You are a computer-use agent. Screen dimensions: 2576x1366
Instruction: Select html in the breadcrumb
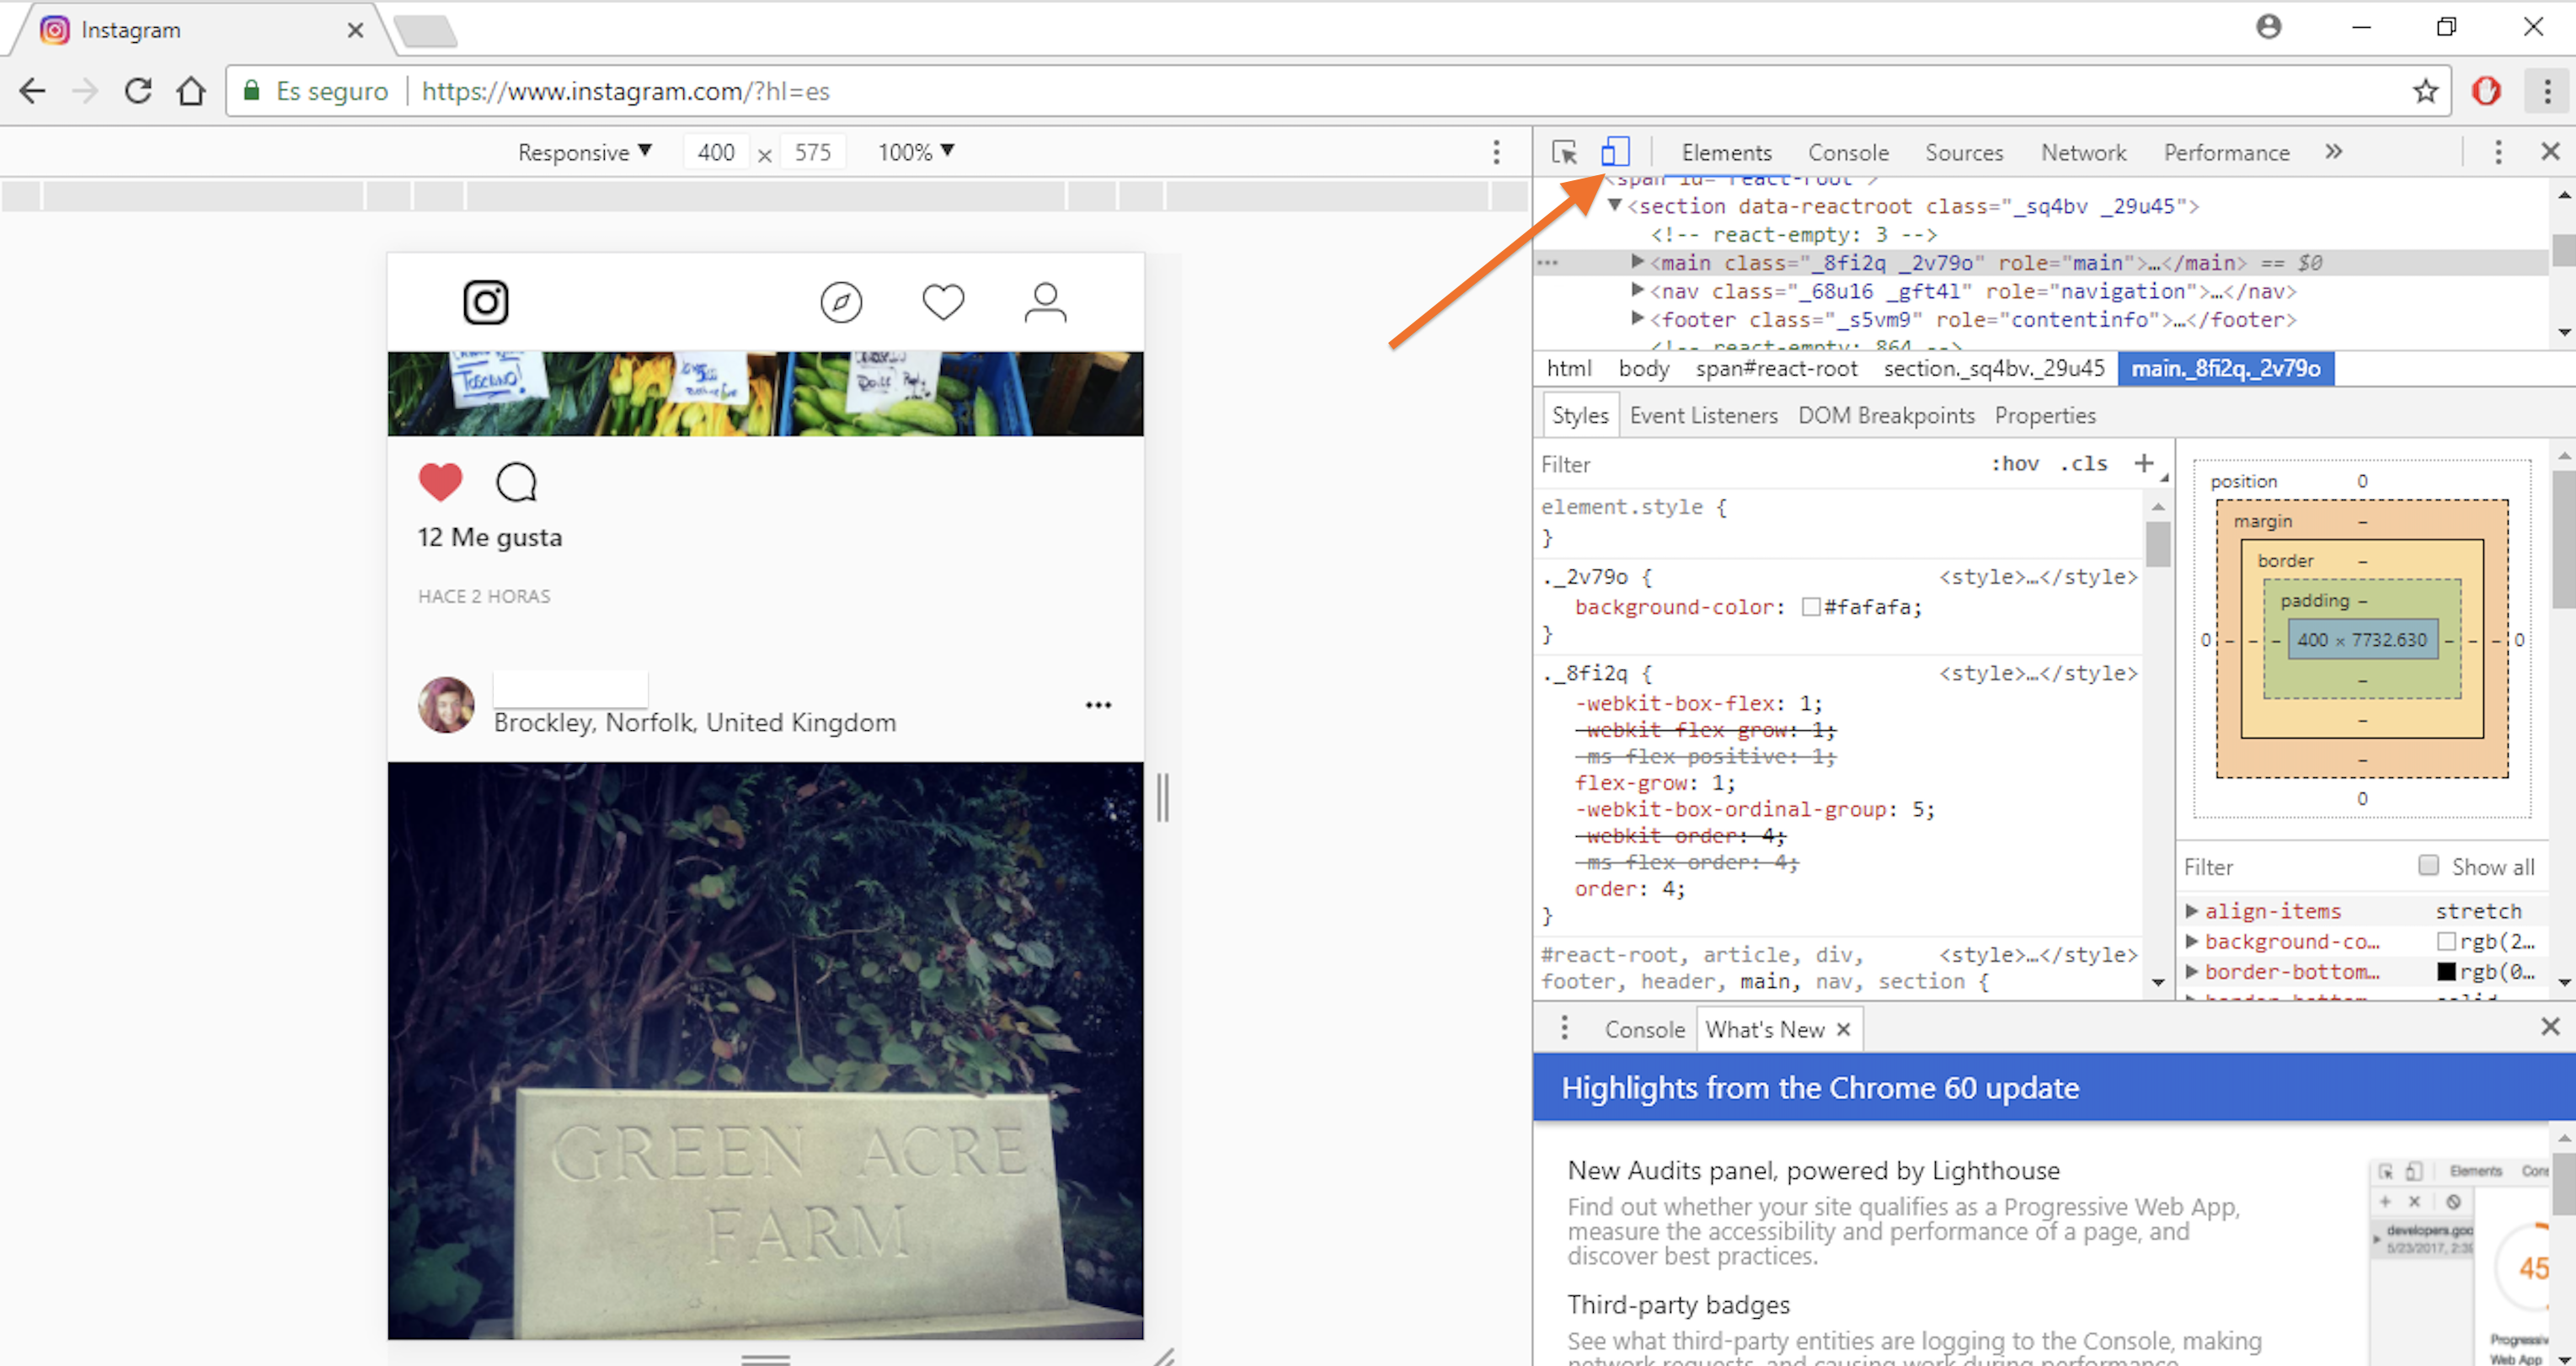[1569, 368]
